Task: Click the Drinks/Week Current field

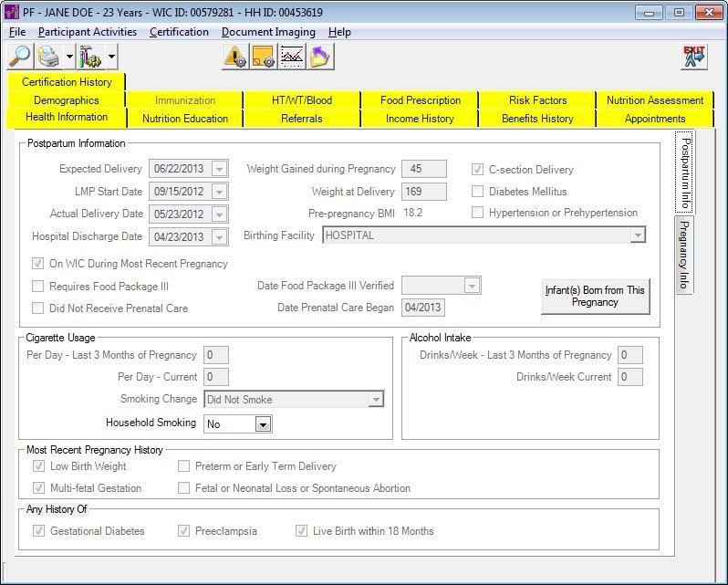Action: tap(630, 377)
